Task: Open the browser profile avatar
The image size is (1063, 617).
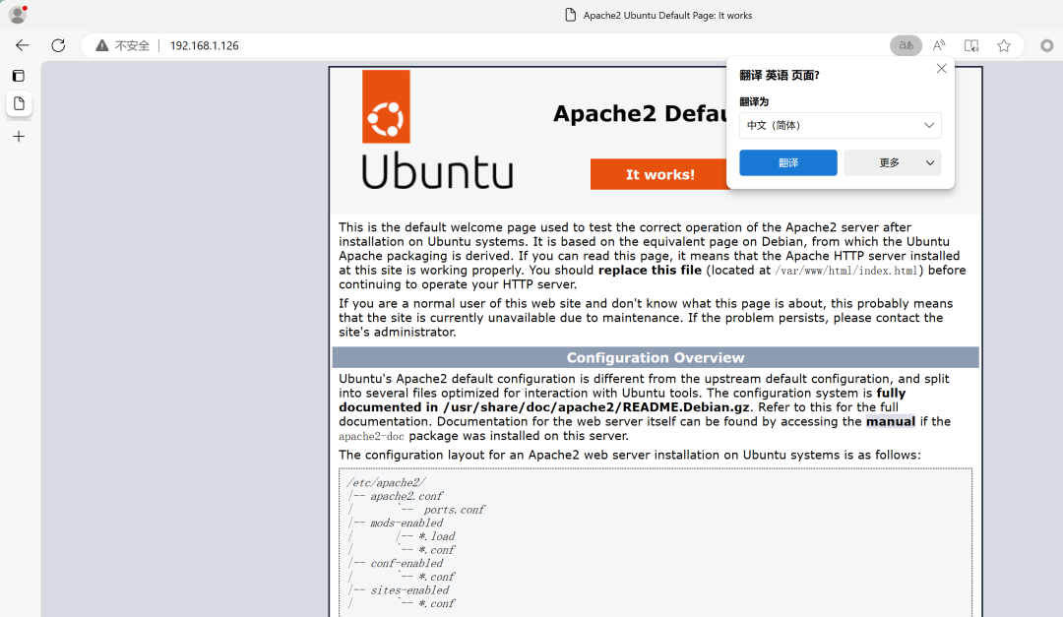Action: pyautogui.click(x=18, y=14)
